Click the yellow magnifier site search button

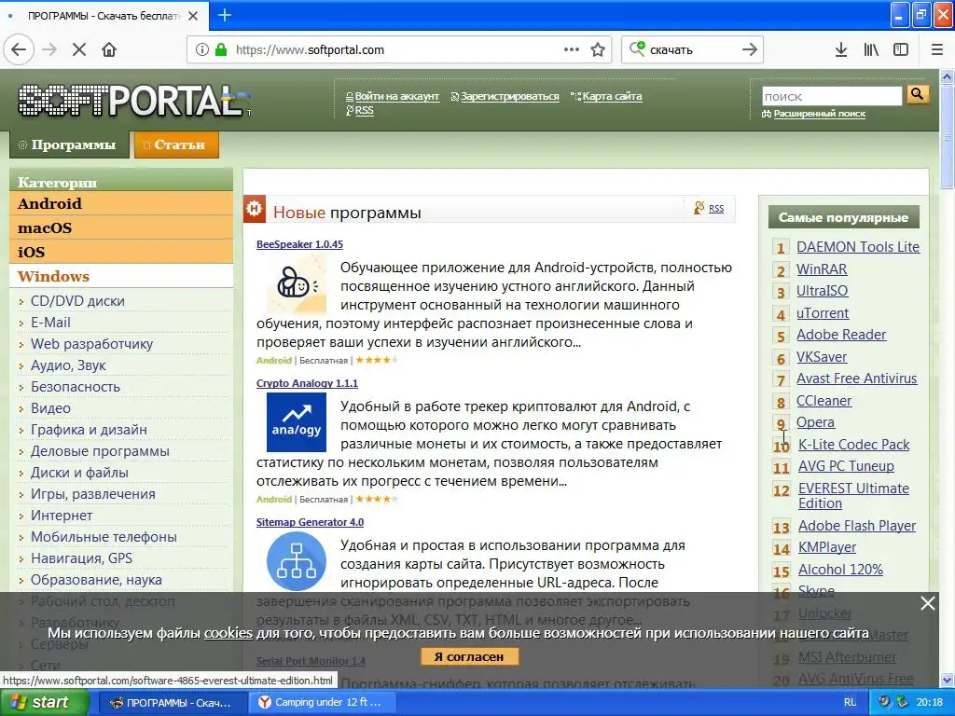[x=918, y=94]
